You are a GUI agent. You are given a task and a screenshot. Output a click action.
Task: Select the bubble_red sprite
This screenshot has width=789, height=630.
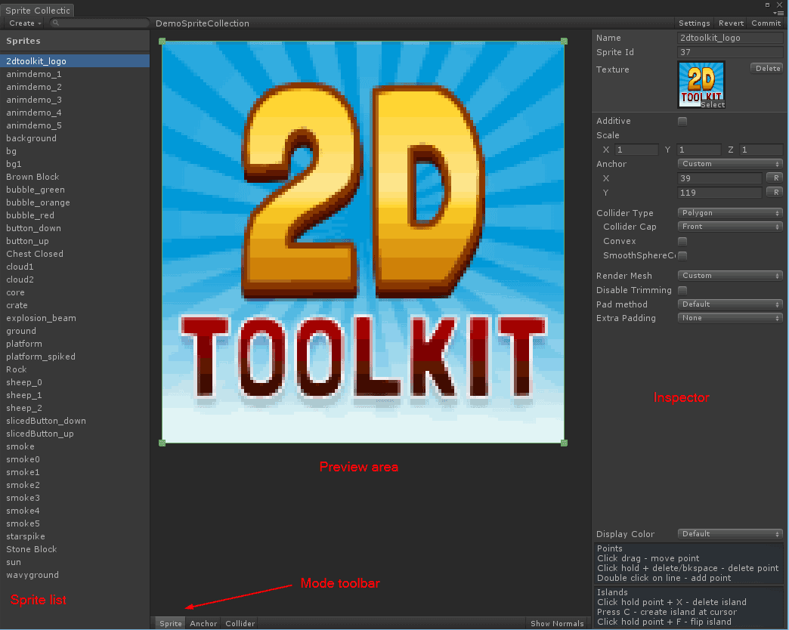pyautogui.click(x=75, y=215)
